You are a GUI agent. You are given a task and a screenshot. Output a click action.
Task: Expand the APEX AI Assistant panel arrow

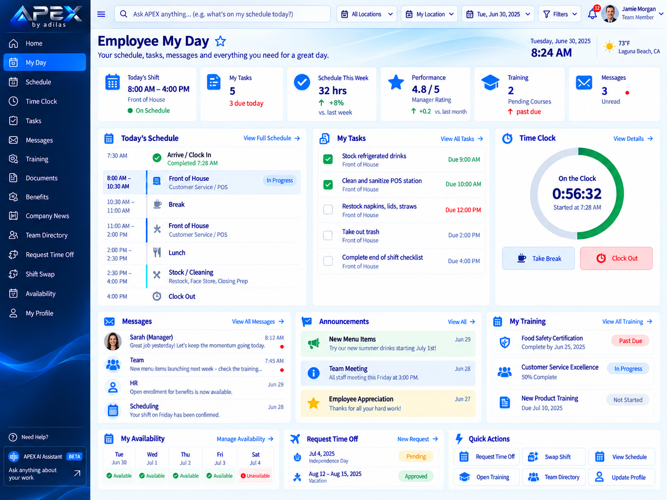[77, 473]
